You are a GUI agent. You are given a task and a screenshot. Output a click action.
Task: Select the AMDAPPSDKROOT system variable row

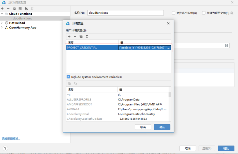(x=117, y=104)
